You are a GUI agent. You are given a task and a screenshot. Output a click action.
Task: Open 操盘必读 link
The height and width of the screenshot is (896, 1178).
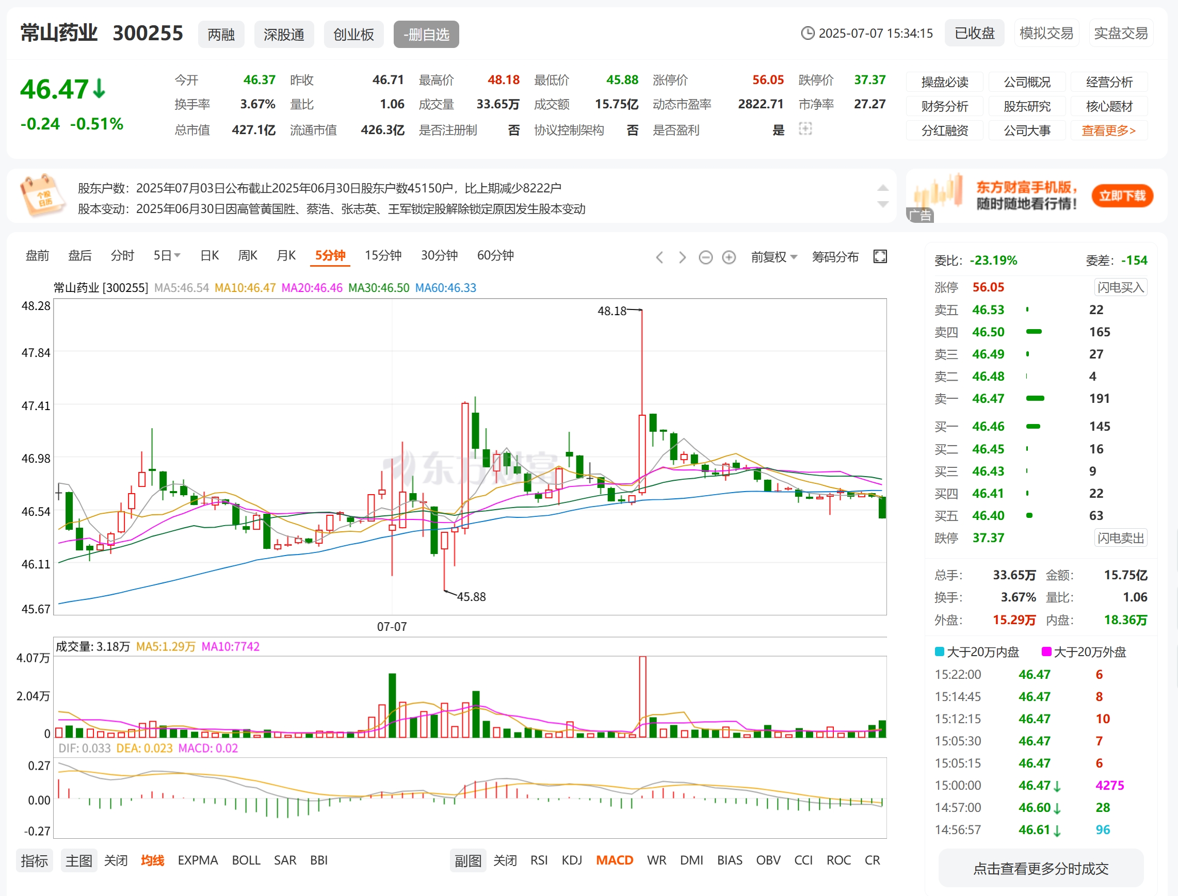click(x=944, y=82)
